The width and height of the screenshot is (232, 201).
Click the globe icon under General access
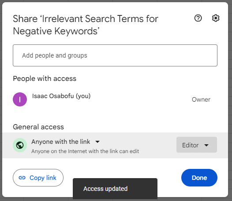pyautogui.click(x=20, y=145)
